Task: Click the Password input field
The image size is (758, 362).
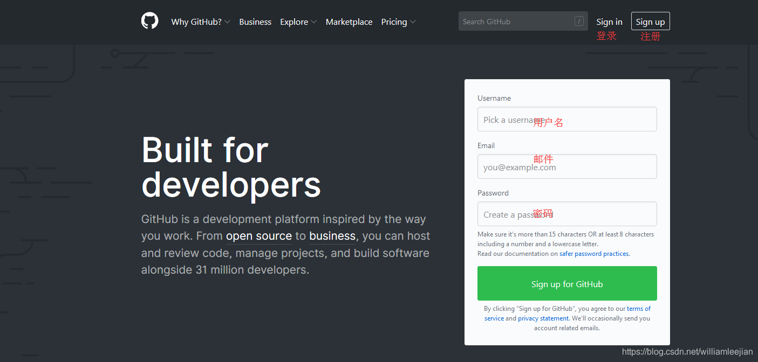Action: (567, 214)
